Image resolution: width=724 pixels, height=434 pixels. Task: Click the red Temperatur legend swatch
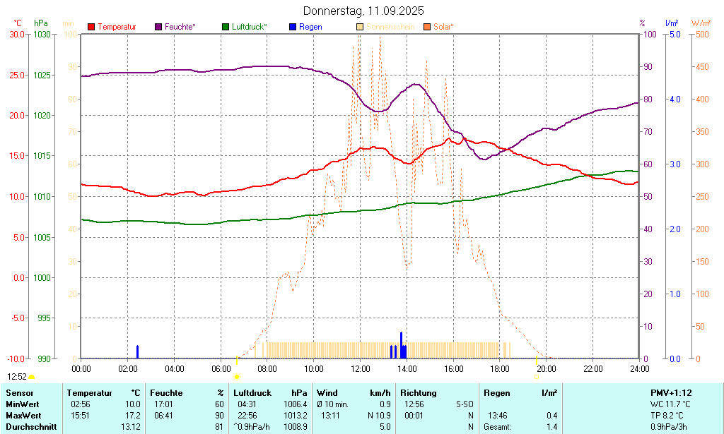91,27
